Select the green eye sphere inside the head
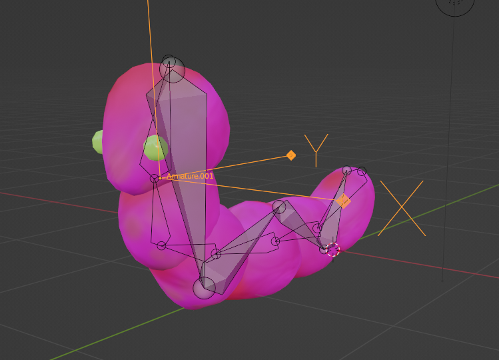This screenshot has width=499, height=360. point(155,147)
